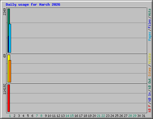Screen dimensions: 153x119
Task: Click the 69 axis maximum value
Action: (4, 56)
